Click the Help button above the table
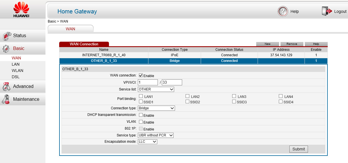The image size is (348, 163). pos(316,44)
